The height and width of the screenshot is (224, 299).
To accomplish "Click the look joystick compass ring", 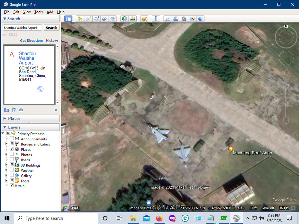I will [286, 37].
